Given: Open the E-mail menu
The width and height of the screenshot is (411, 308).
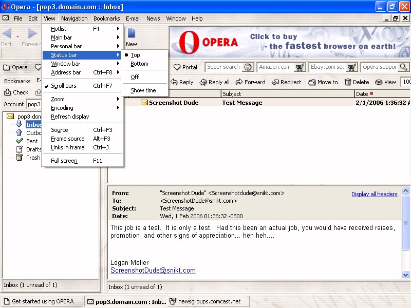Looking at the screenshot, I should [133, 18].
